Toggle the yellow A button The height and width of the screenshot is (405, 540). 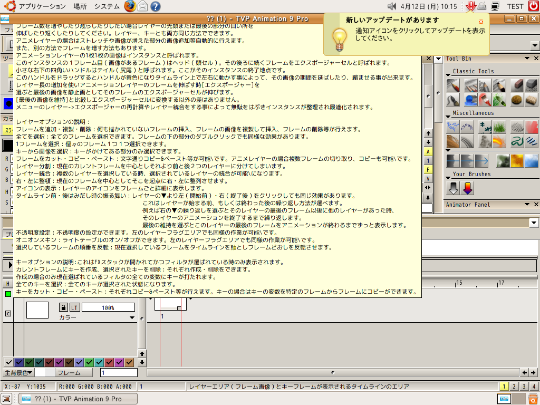tap(428, 152)
